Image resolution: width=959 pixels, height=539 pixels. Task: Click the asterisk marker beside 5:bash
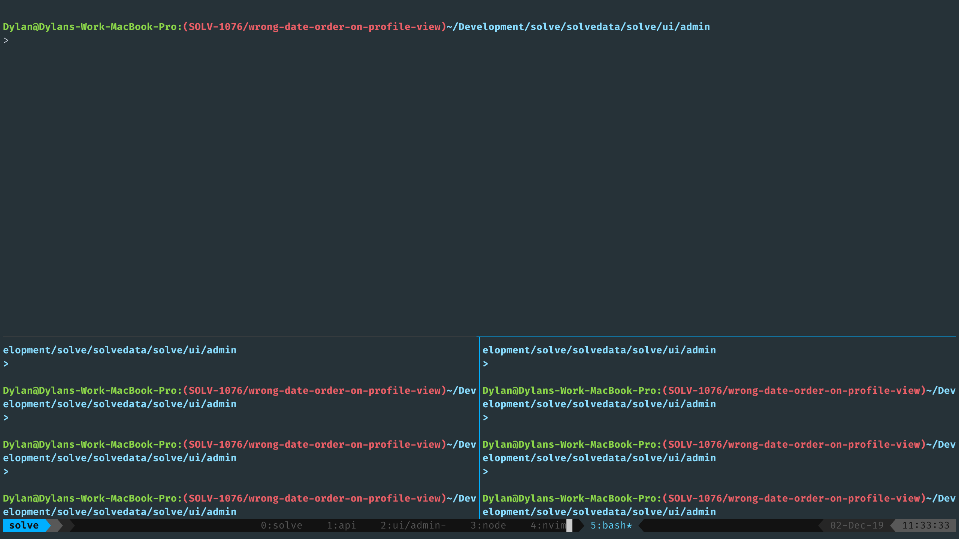pos(629,525)
